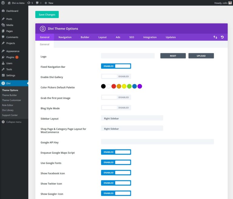The image size is (233, 199).
Task: Go to the Updates tab
Action: pos(171,37)
